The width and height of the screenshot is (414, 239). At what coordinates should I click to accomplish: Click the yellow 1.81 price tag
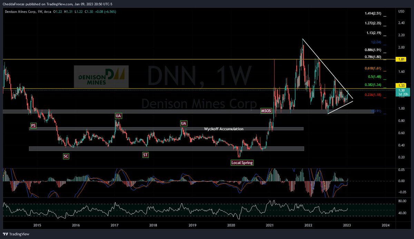[401, 59]
